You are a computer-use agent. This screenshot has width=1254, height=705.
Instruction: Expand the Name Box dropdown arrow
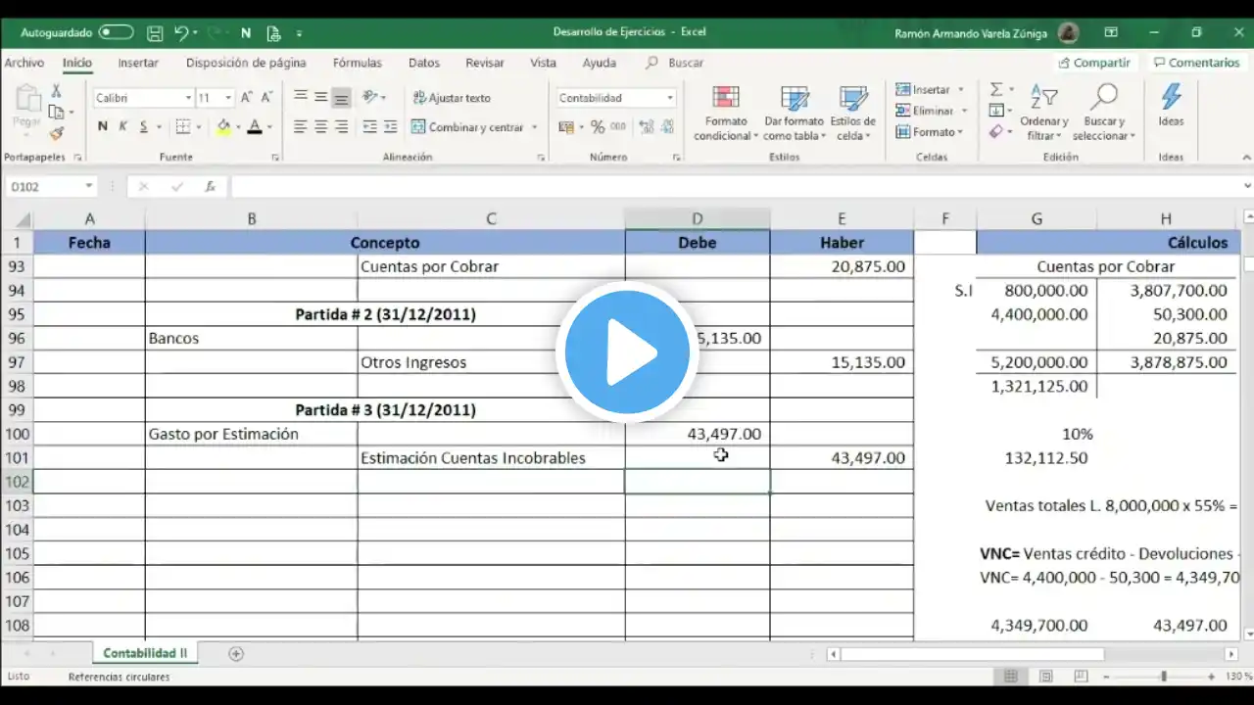pyautogui.click(x=88, y=186)
